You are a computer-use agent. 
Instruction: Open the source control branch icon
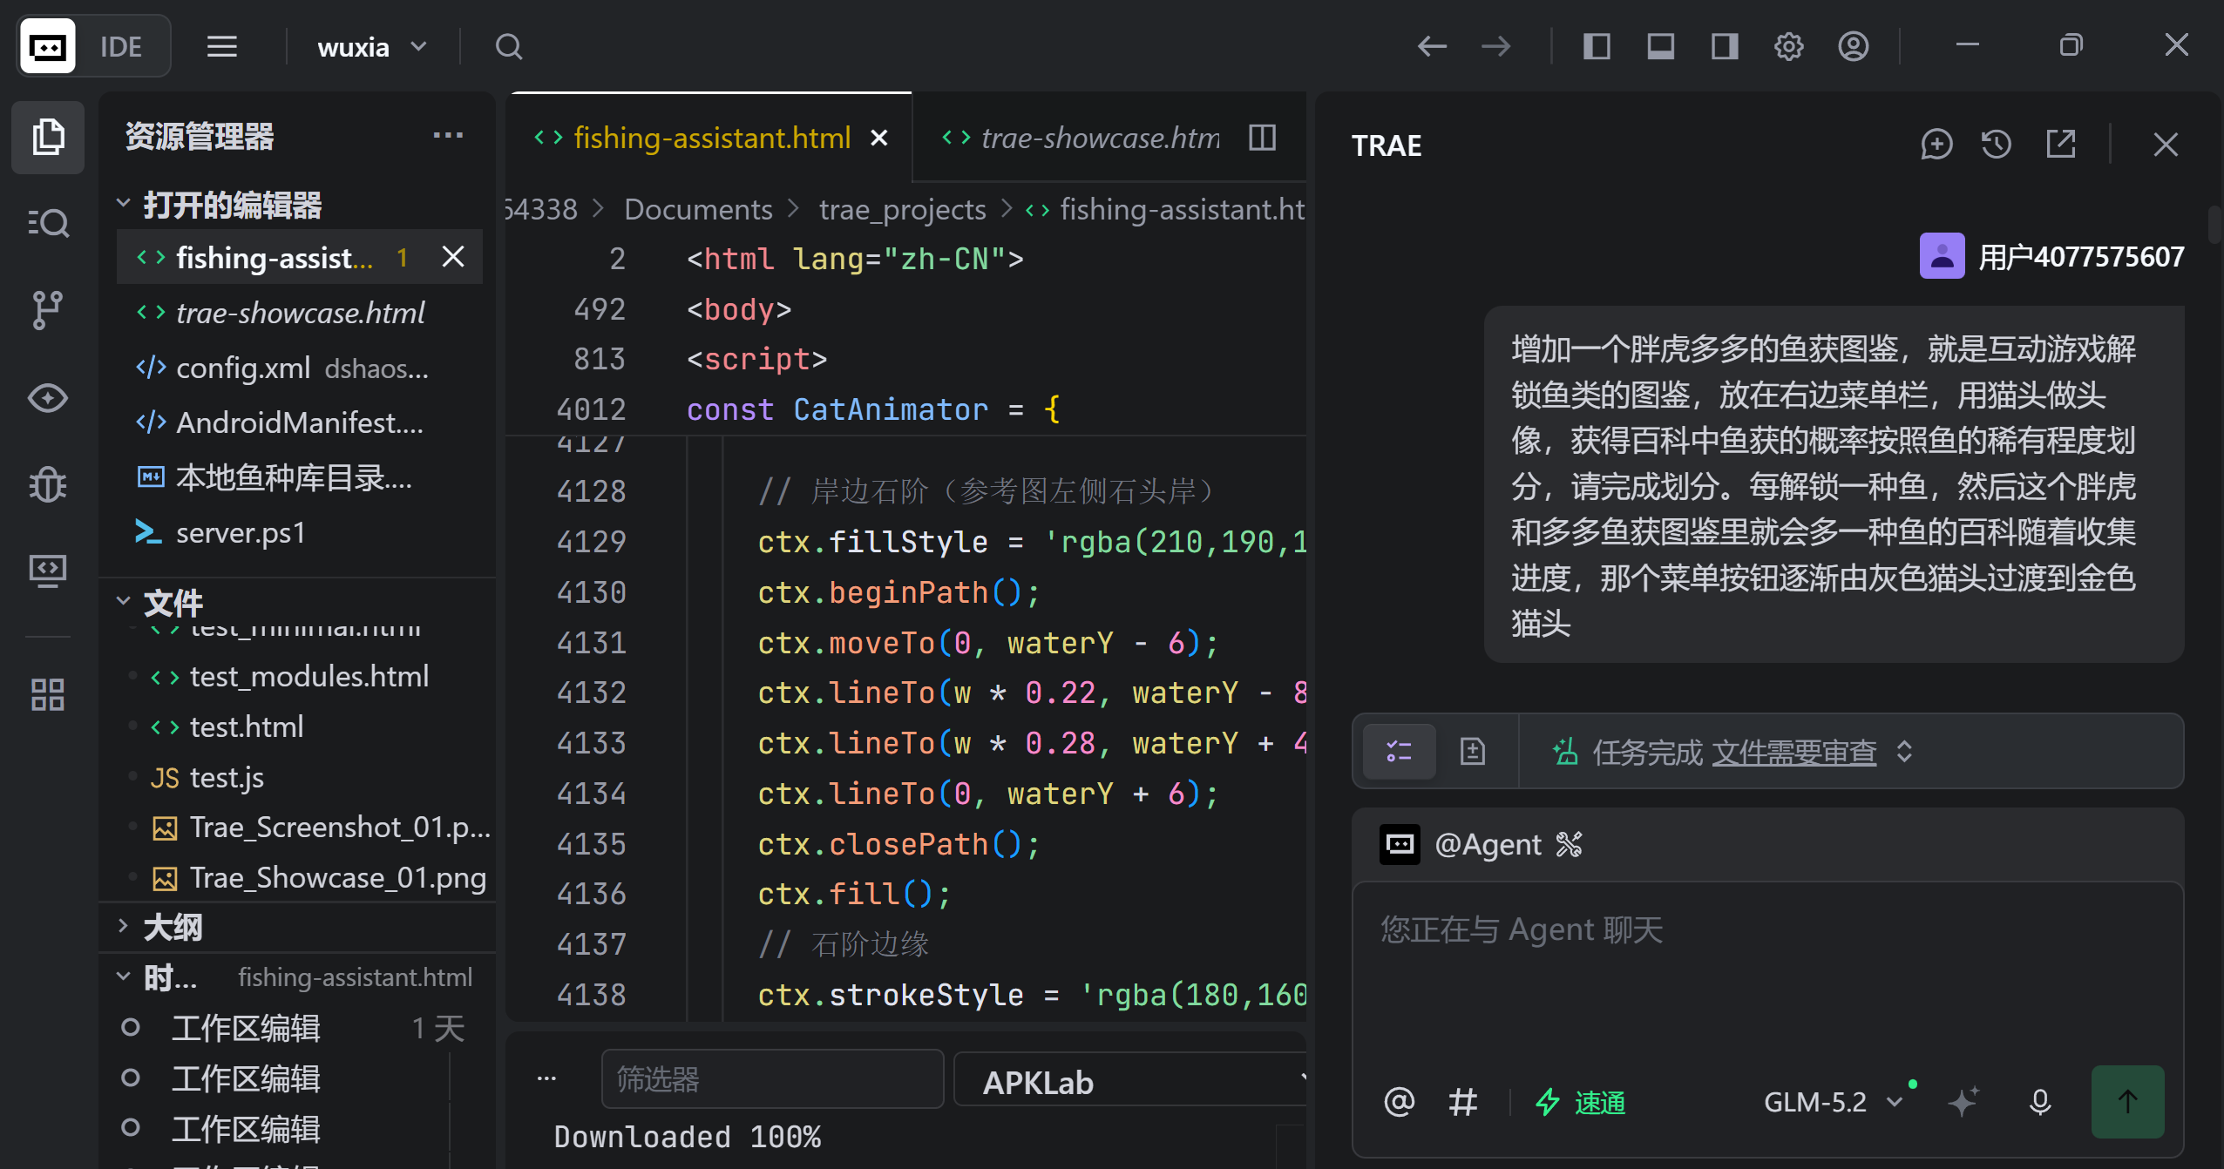(x=47, y=310)
